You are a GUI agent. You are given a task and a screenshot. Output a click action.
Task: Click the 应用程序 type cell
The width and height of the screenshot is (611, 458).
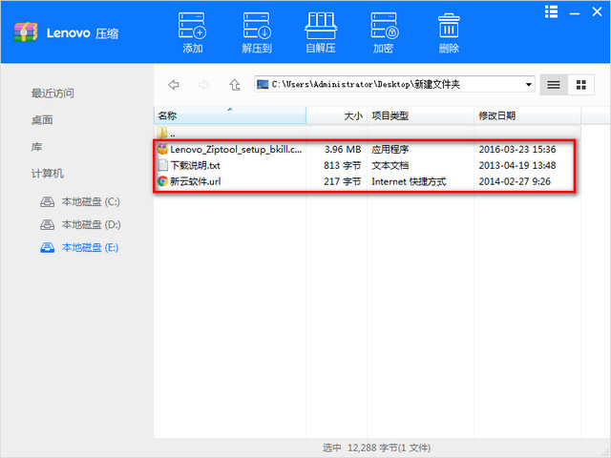[390, 150]
